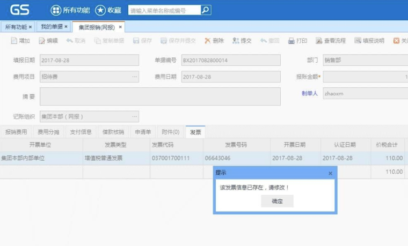Switch to the 申请单 sub-tab
Viewport: 408px width, 246px height.
point(143,132)
